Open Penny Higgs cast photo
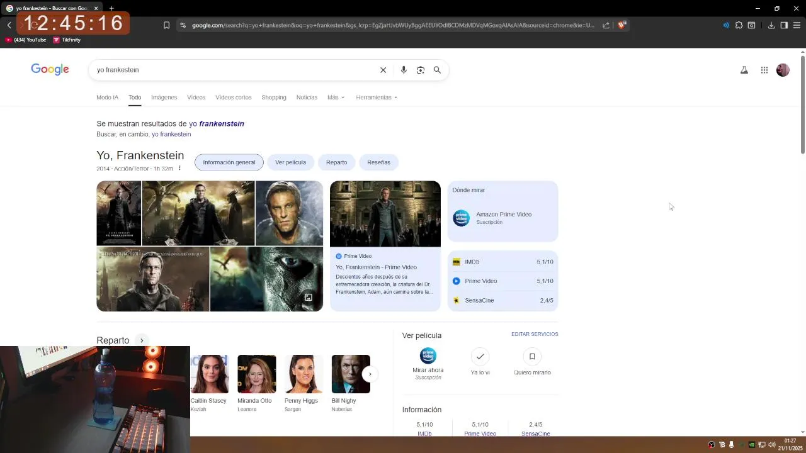 coord(304,374)
